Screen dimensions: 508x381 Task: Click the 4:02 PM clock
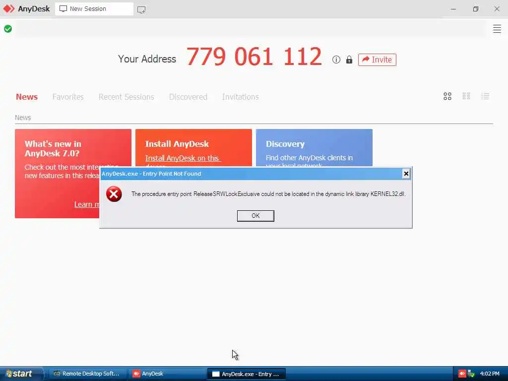[490, 374]
